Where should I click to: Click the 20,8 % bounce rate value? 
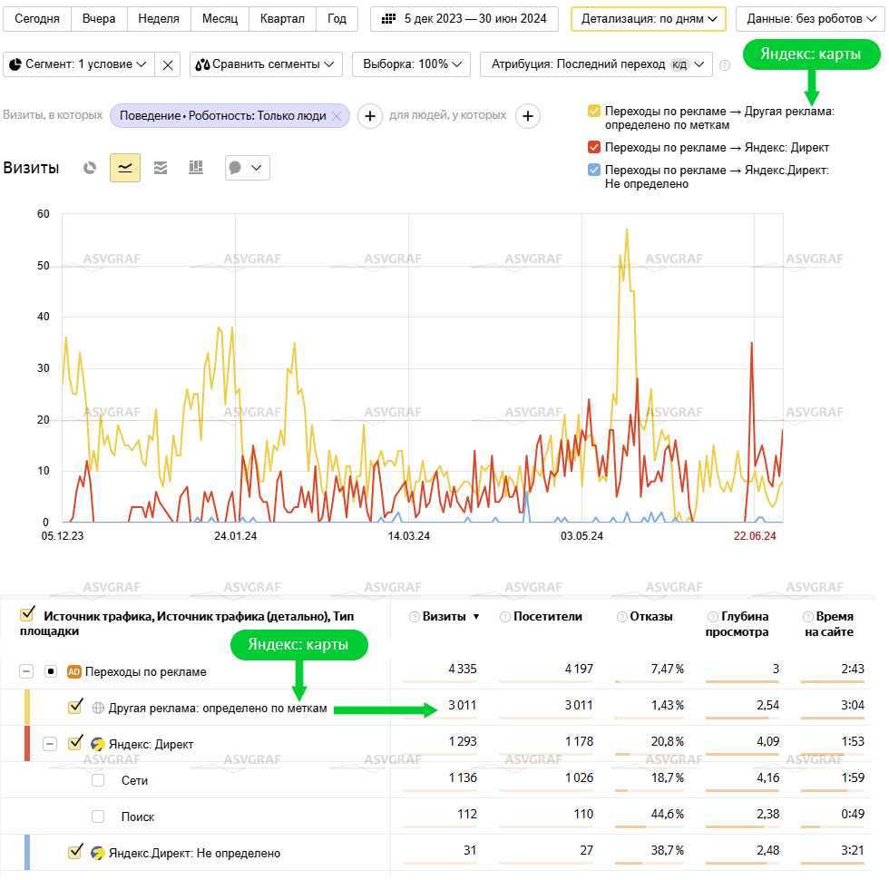coord(668,742)
